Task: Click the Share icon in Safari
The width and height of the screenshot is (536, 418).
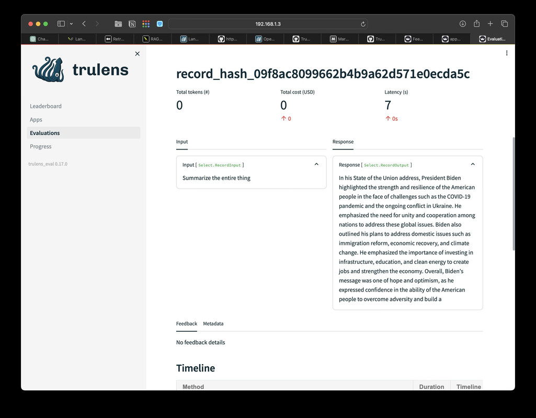Action: [x=476, y=24]
